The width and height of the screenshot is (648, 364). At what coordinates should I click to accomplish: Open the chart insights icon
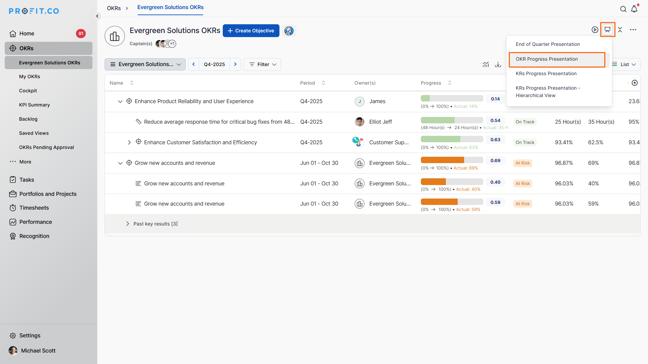coord(486,64)
